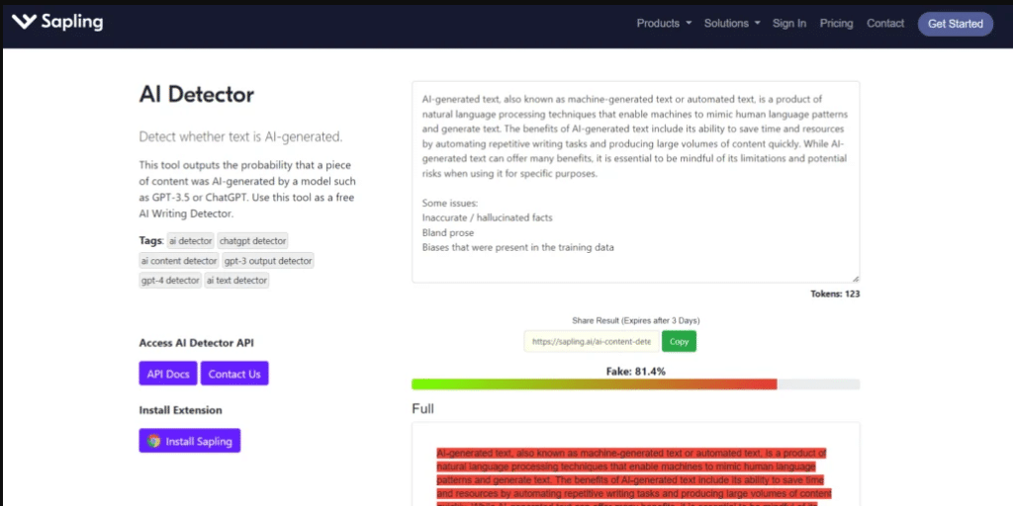The image size is (1013, 506).
Task: Open API Docs
Action: pyautogui.click(x=168, y=374)
